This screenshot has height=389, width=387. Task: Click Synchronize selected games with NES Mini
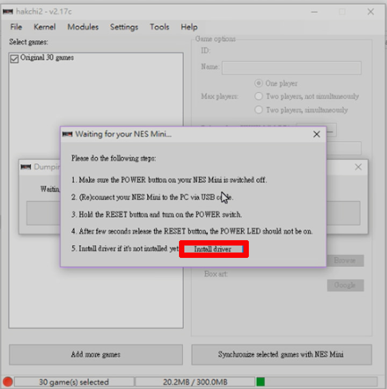281,355
